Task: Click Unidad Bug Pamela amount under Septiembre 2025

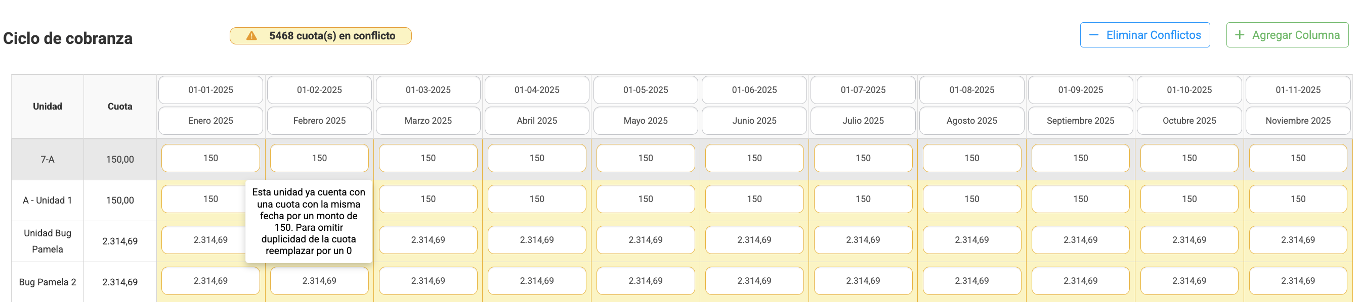Action: (1081, 240)
